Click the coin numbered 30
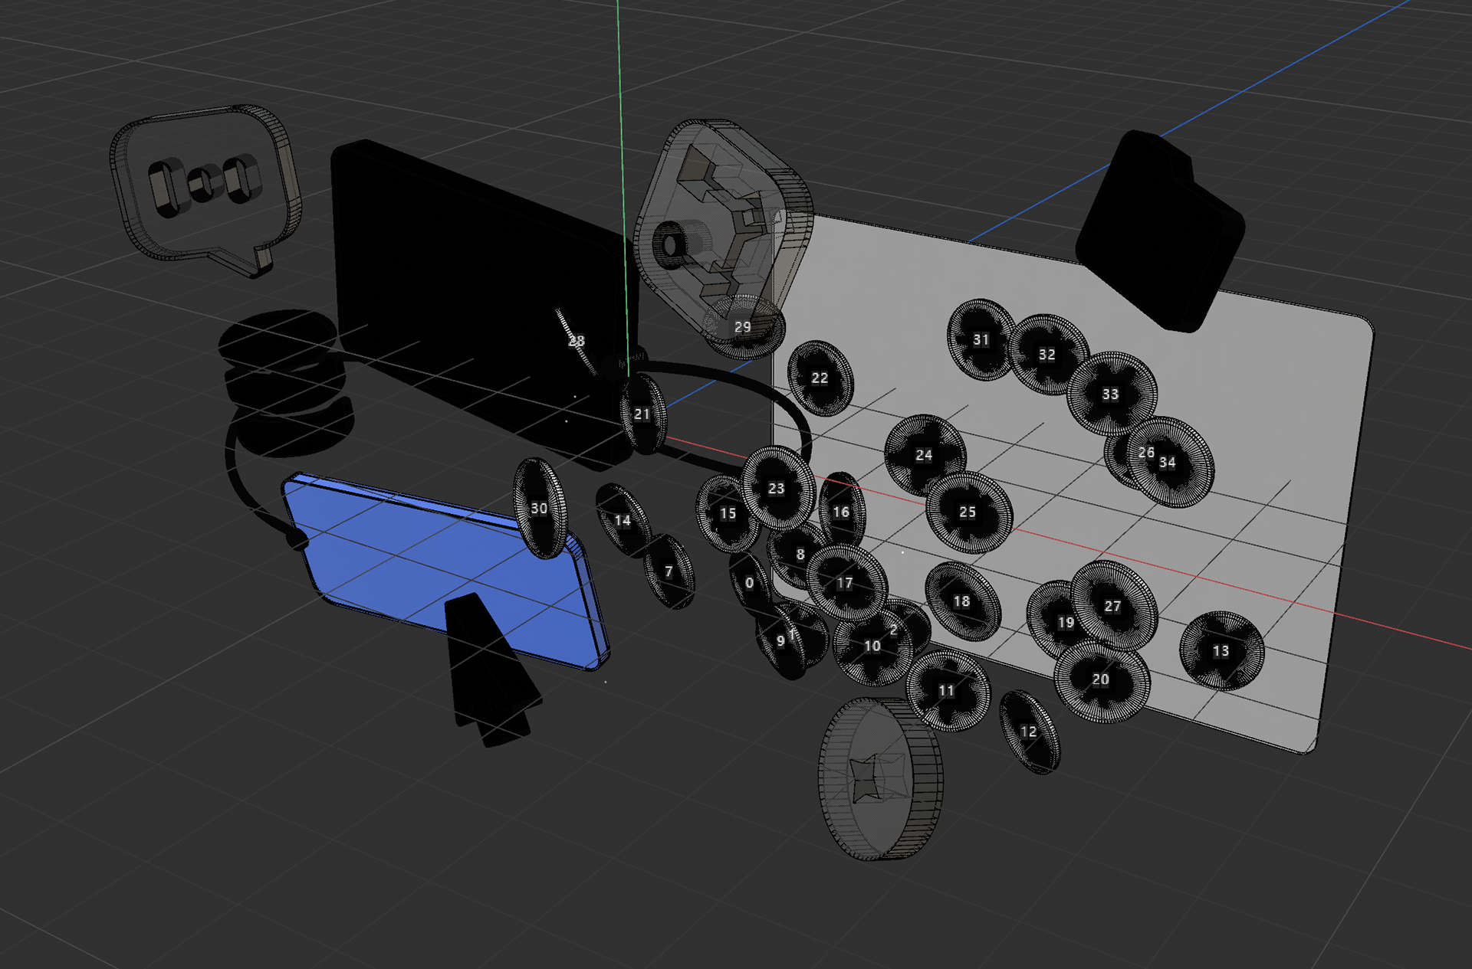 point(539,509)
